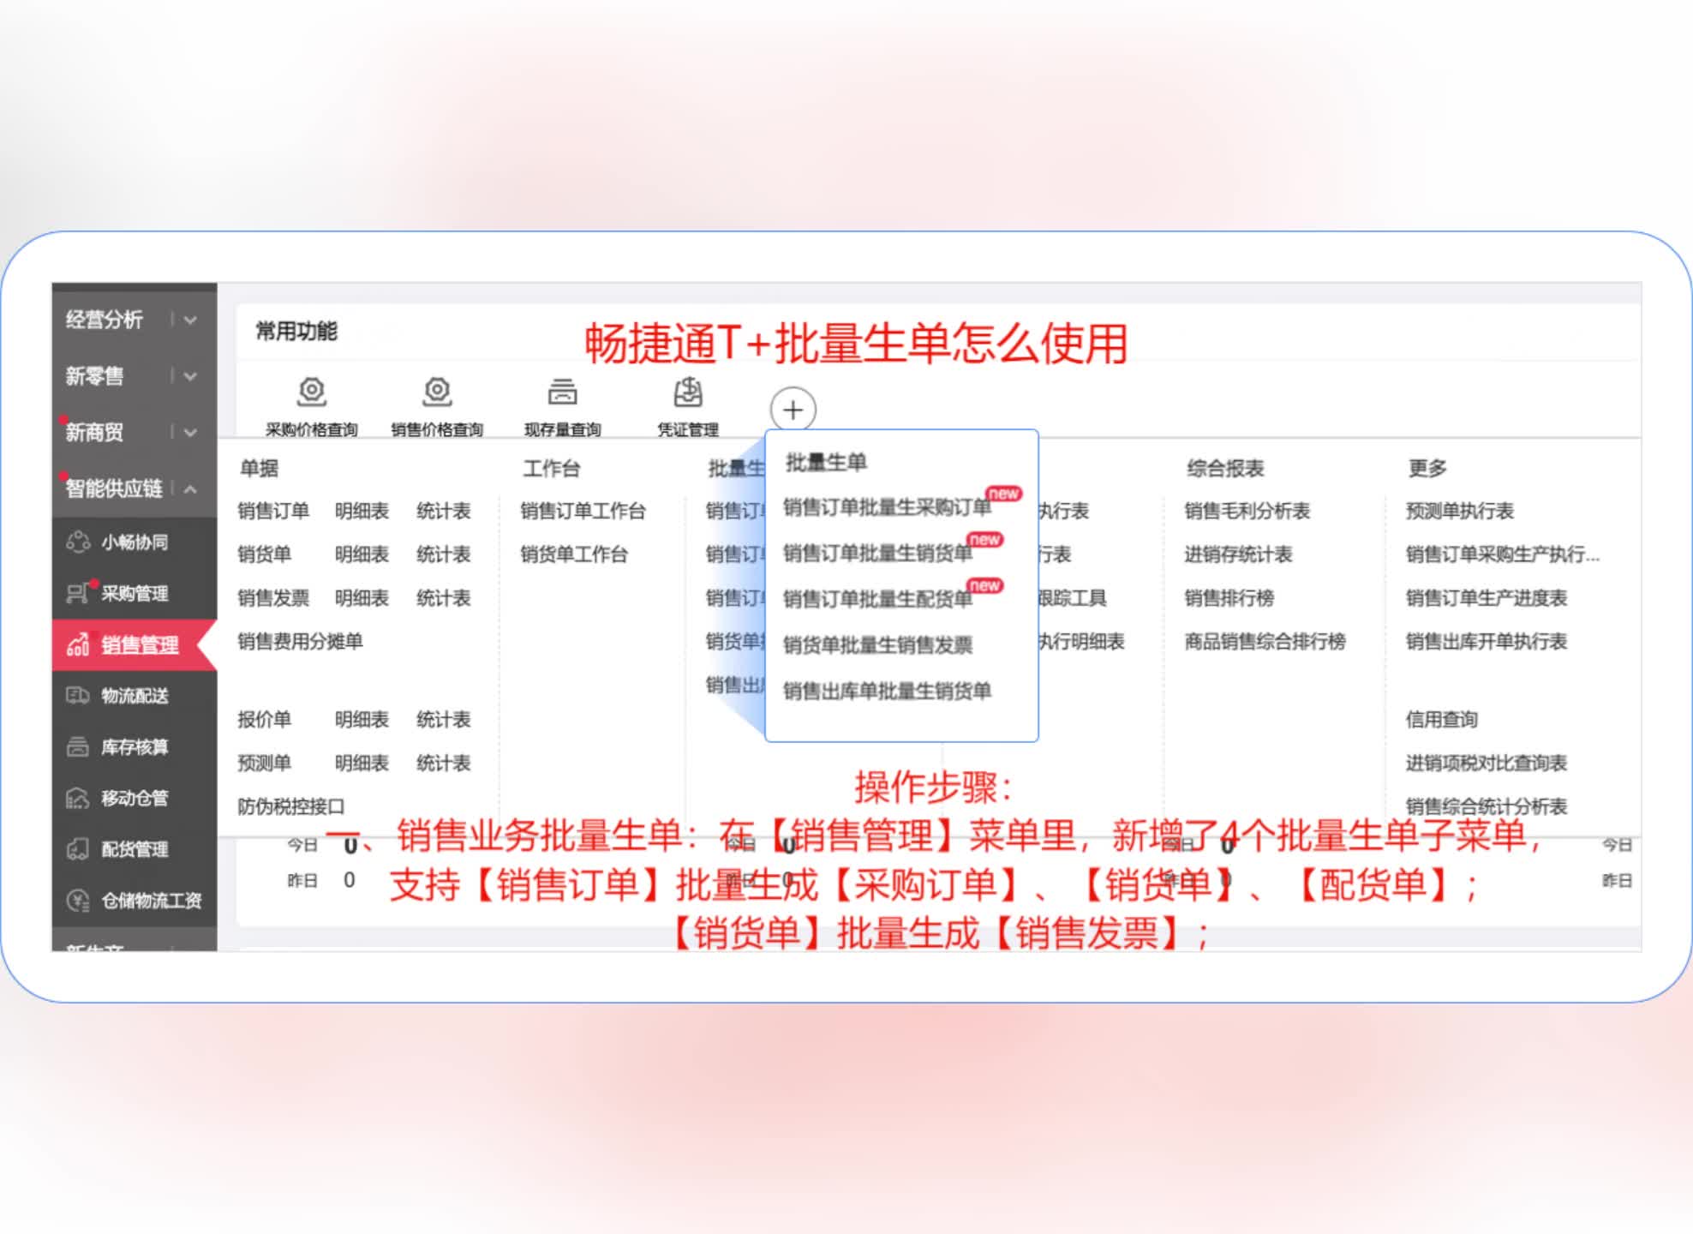1693x1234 pixels.
Task: Open 明细表 next to 销售订单
Action: [362, 511]
